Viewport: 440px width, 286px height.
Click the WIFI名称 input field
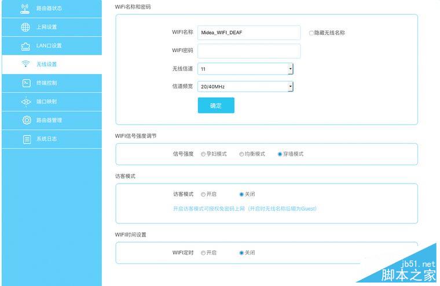pyautogui.click(x=249, y=32)
